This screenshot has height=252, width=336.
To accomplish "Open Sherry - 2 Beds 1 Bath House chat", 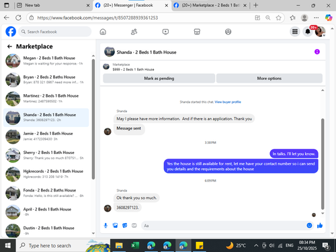I will coord(46,155).
